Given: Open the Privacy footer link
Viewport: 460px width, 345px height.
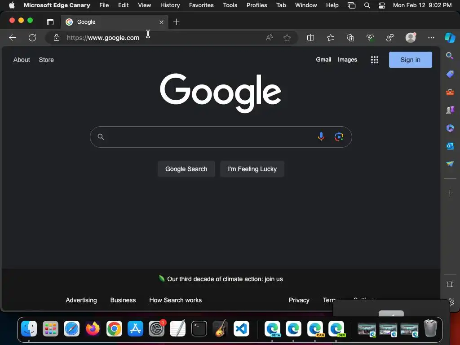Looking at the screenshot, I should pos(299,300).
